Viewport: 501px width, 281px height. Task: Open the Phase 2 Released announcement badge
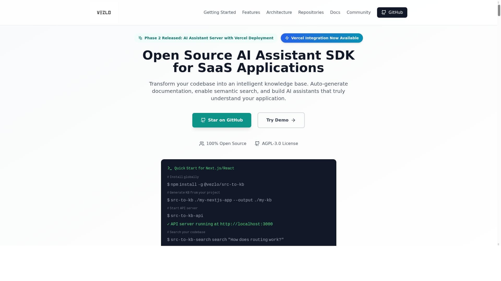tap(206, 38)
